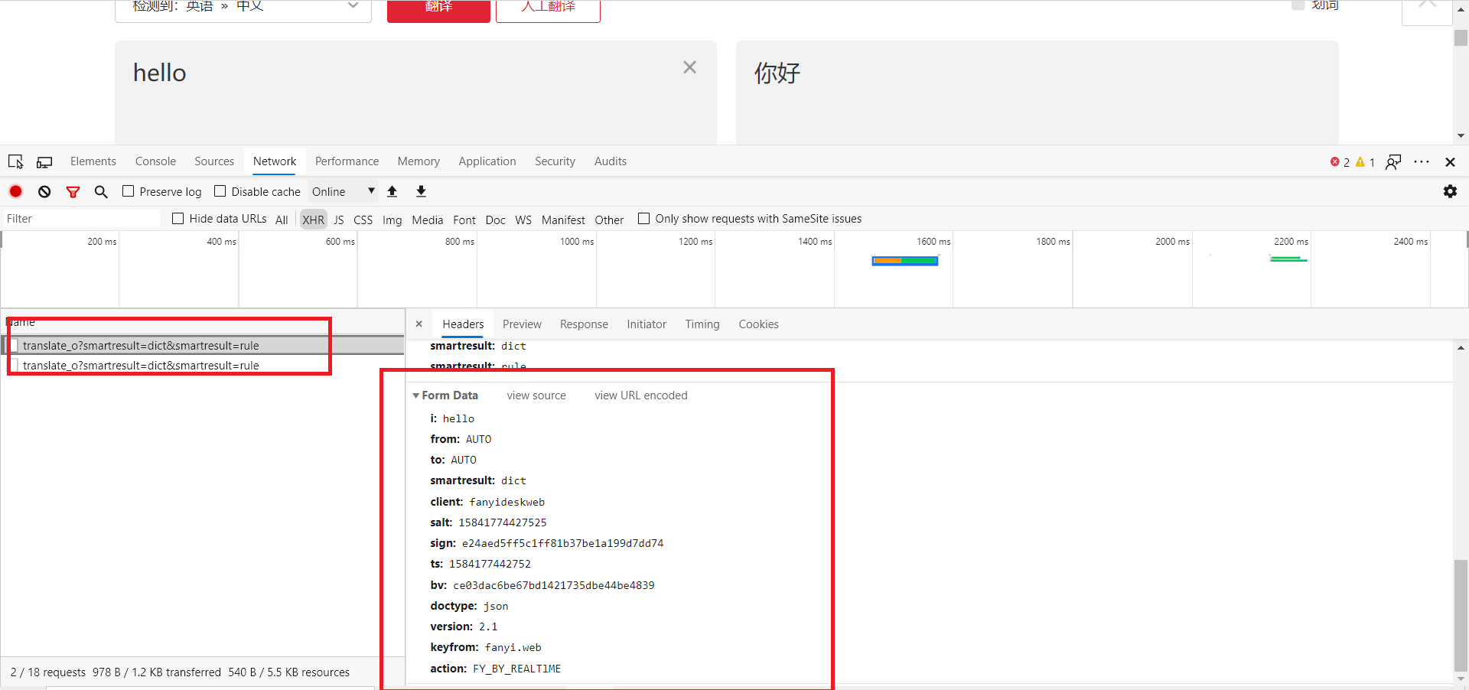Collapse the Form Data section
The image size is (1469, 690).
[416, 395]
